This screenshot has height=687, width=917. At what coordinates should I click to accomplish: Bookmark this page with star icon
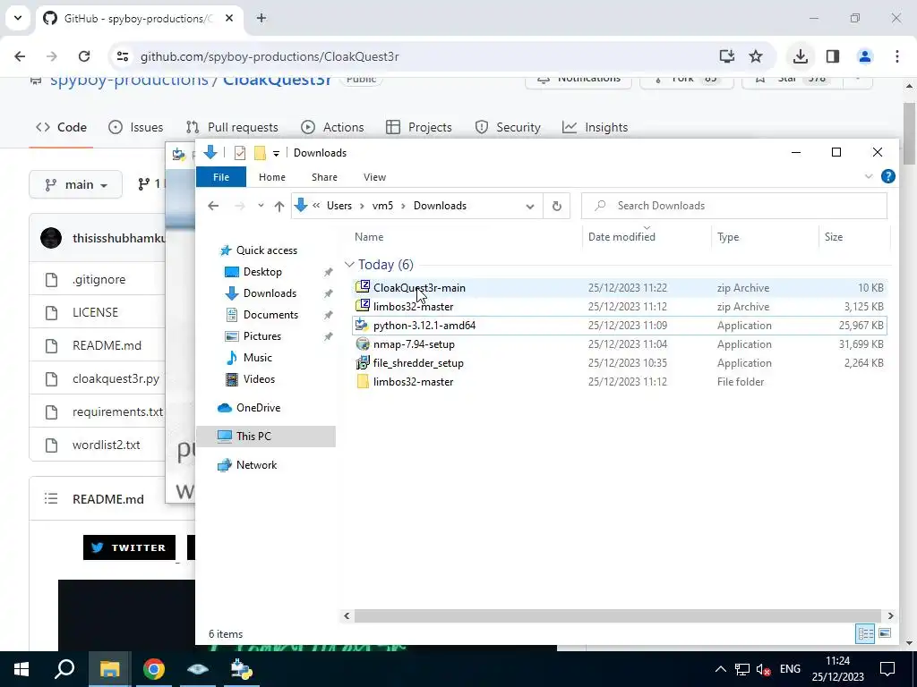(x=756, y=56)
